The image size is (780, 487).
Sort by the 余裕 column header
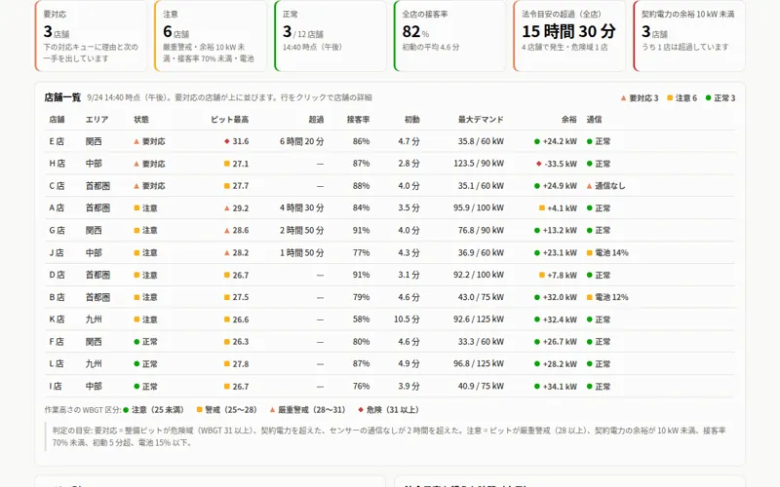click(569, 119)
